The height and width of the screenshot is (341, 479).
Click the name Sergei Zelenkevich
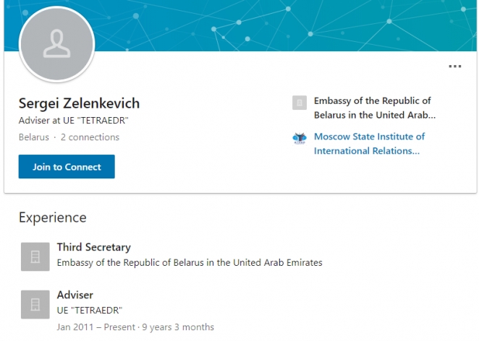click(79, 103)
